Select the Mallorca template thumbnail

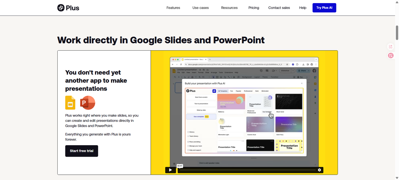point(231,102)
